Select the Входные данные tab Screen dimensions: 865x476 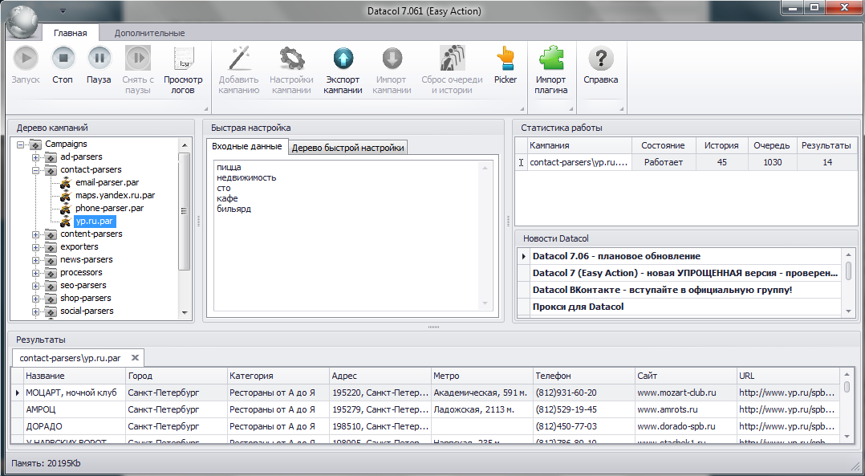coord(247,147)
